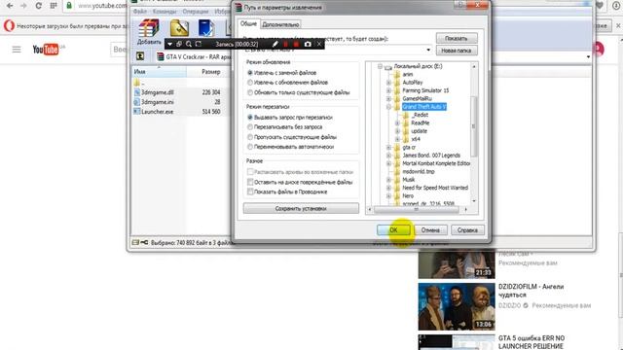
Task: Open the extraction path combo box dropdown
Action: [x=428, y=50]
